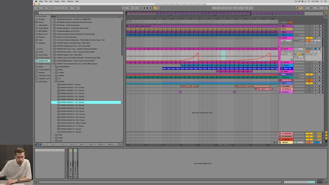Open the Options menu
Image resolution: width=329 pixels, height=185 pixels.
click(70, 1)
